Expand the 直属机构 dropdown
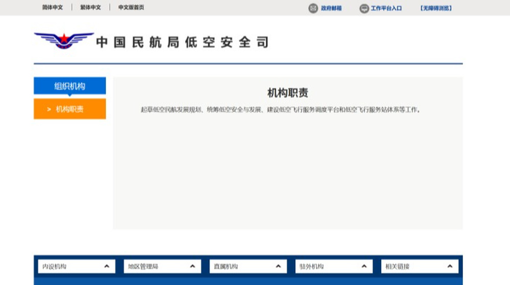 (248, 267)
